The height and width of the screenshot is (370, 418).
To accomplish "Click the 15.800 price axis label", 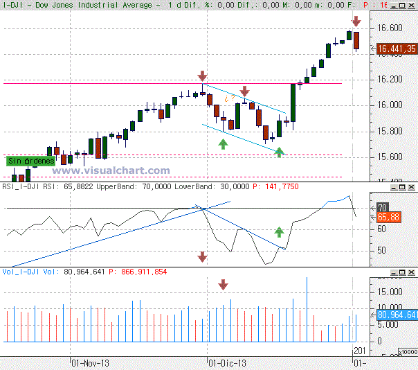I will (x=390, y=131).
